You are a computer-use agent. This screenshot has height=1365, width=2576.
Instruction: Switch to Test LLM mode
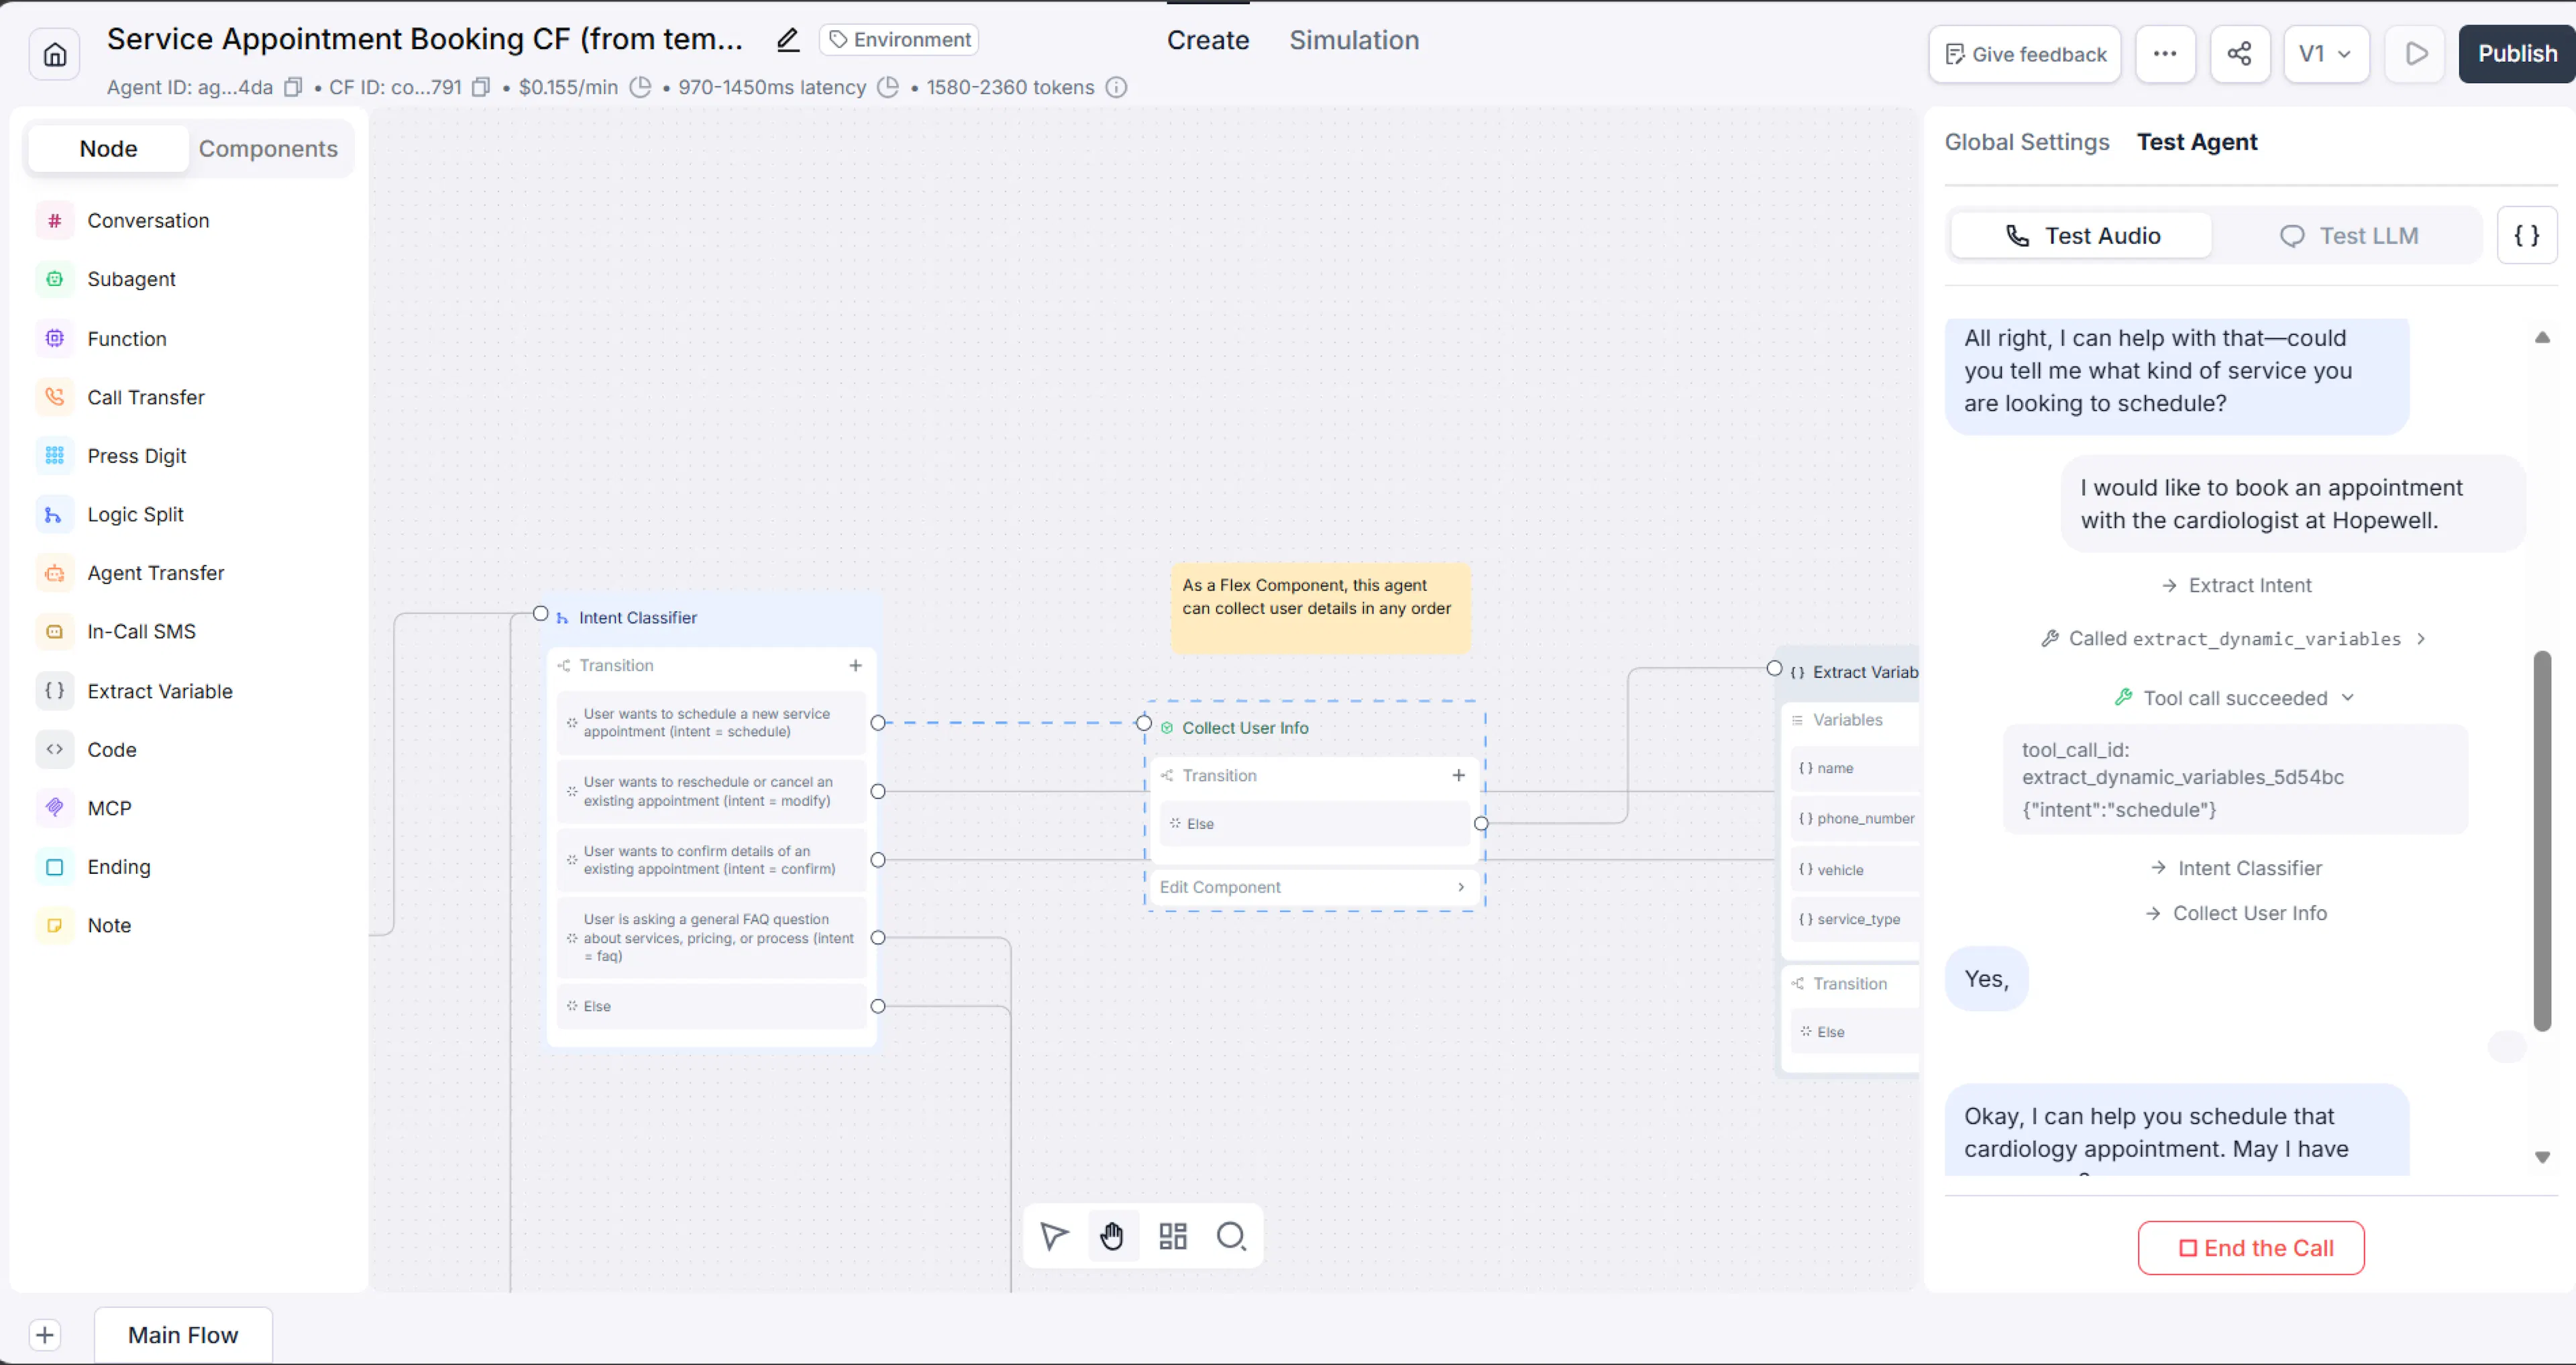point(2347,235)
